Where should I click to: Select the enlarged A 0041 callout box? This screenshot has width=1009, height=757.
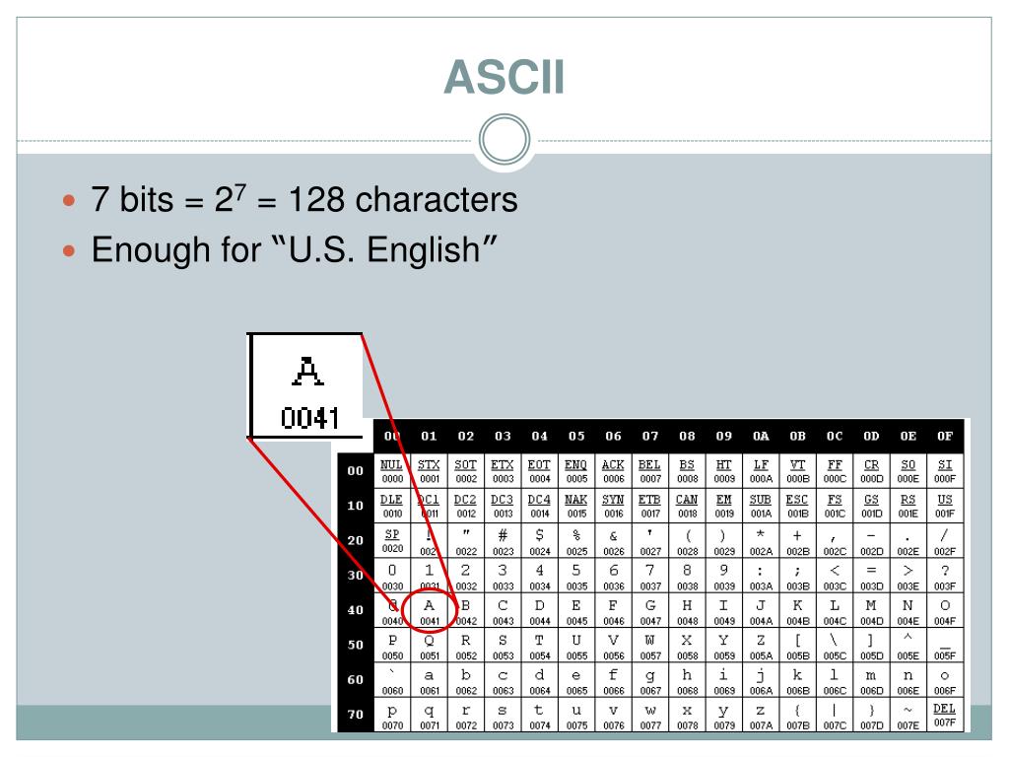pyautogui.click(x=305, y=385)
